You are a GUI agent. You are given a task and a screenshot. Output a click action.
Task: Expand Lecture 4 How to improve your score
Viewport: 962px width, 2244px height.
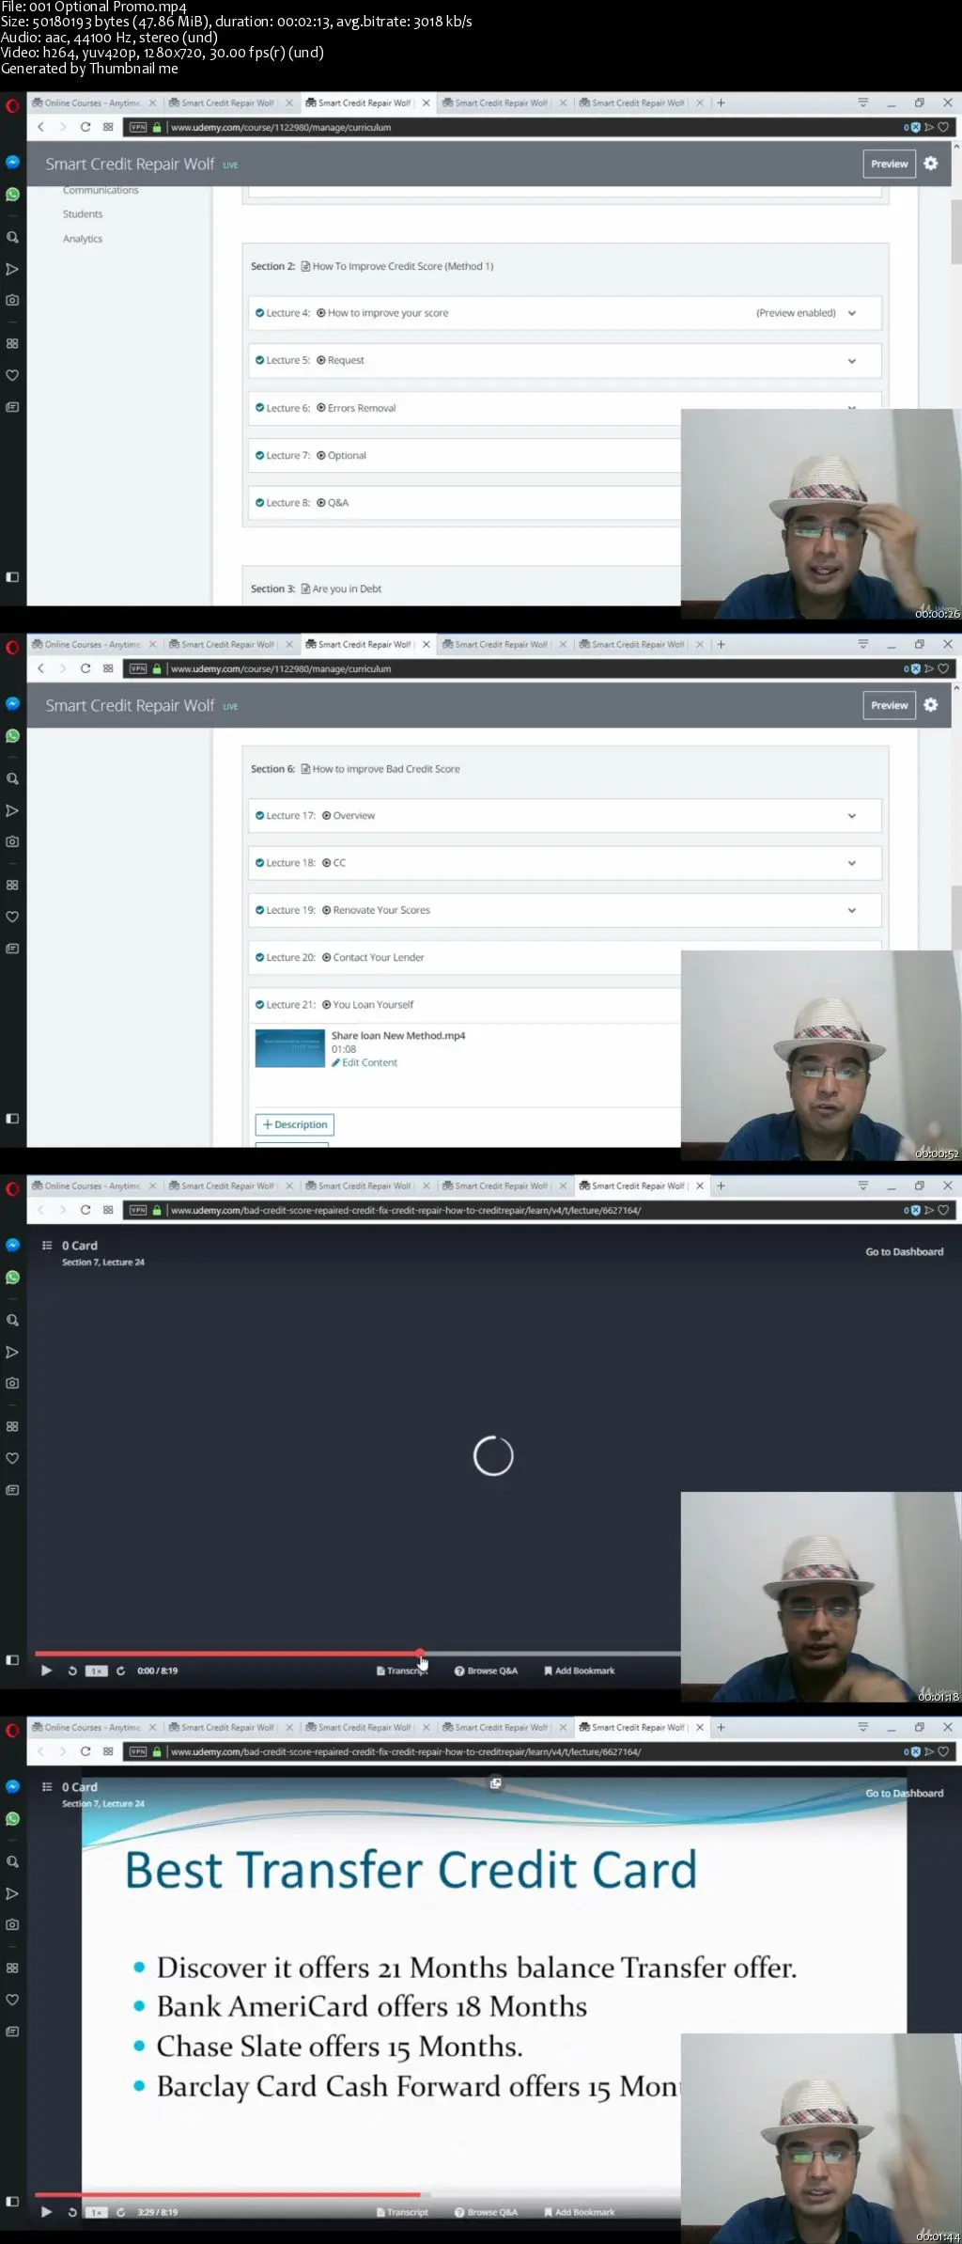point(852,313)
